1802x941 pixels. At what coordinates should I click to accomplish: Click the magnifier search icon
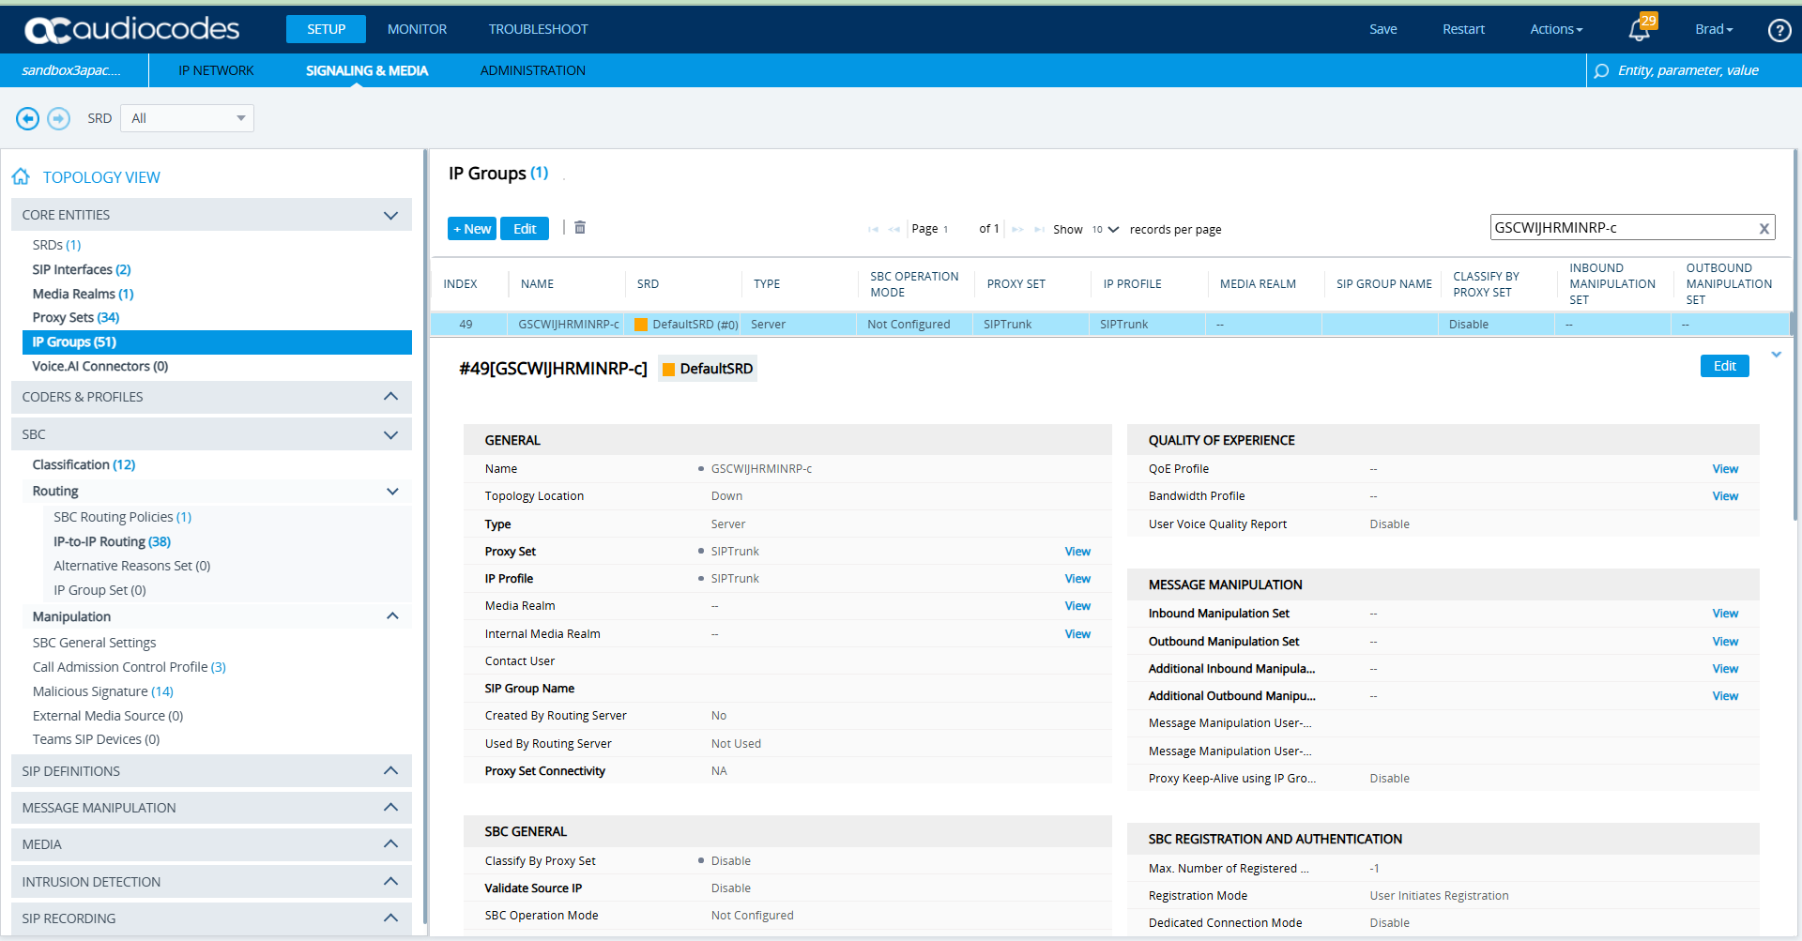click(1601, 71)
